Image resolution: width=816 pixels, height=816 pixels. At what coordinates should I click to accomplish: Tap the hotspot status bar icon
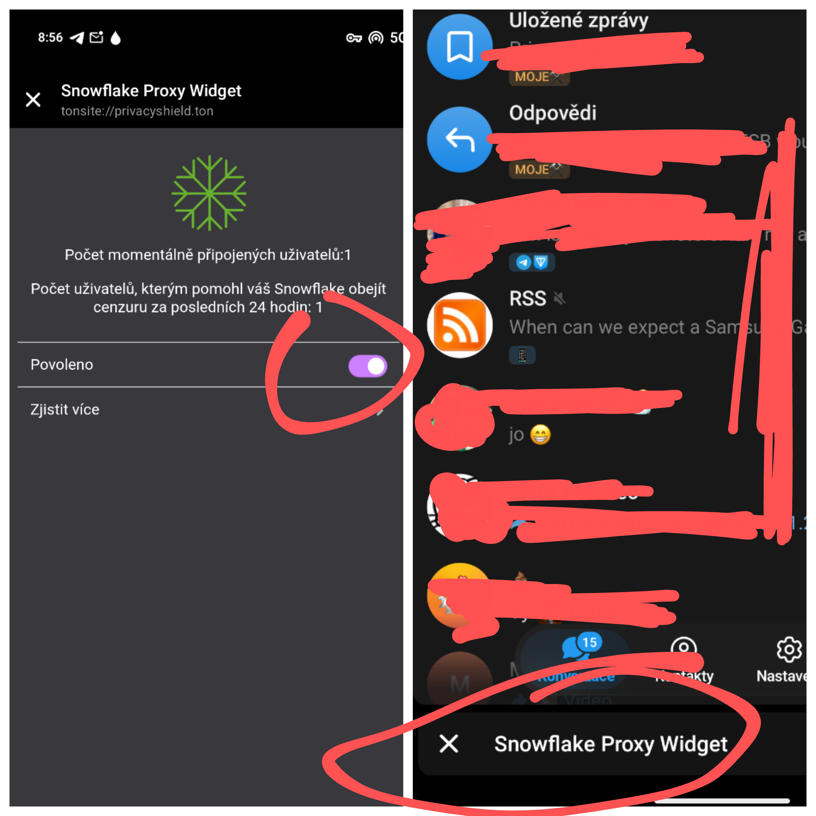[x=375, y=38]
